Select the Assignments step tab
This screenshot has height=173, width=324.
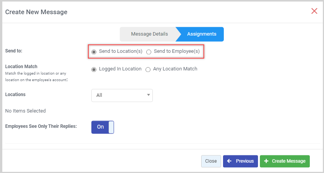202,34
